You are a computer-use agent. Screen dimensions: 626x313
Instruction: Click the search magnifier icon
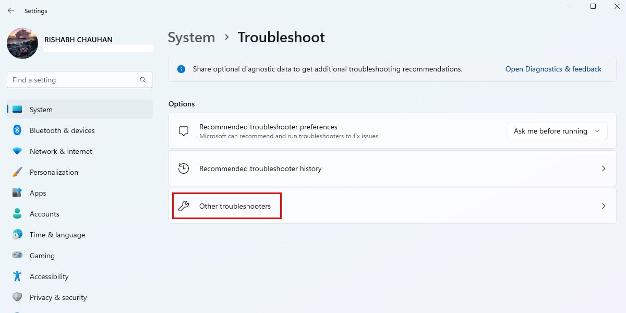(x=143, y=80)
